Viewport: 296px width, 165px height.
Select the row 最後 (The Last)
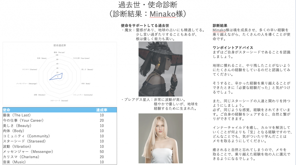tap(60, 115)
